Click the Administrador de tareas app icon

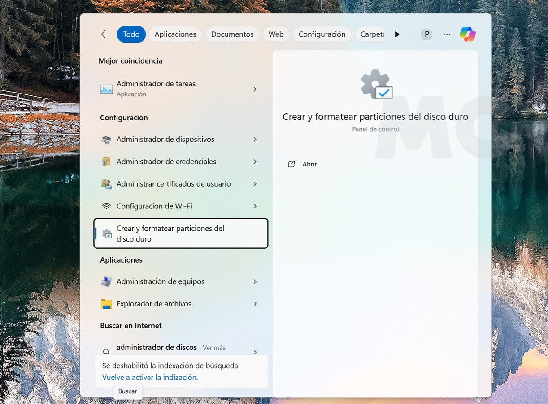point(106,89)
